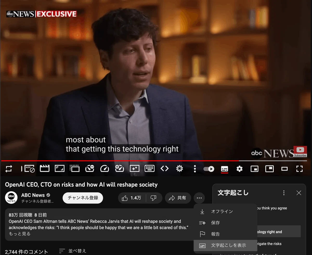This screenshot has height=255, width=312.
Task: Open the sun-shaped extension settings gear
Action: coord(179,169)
